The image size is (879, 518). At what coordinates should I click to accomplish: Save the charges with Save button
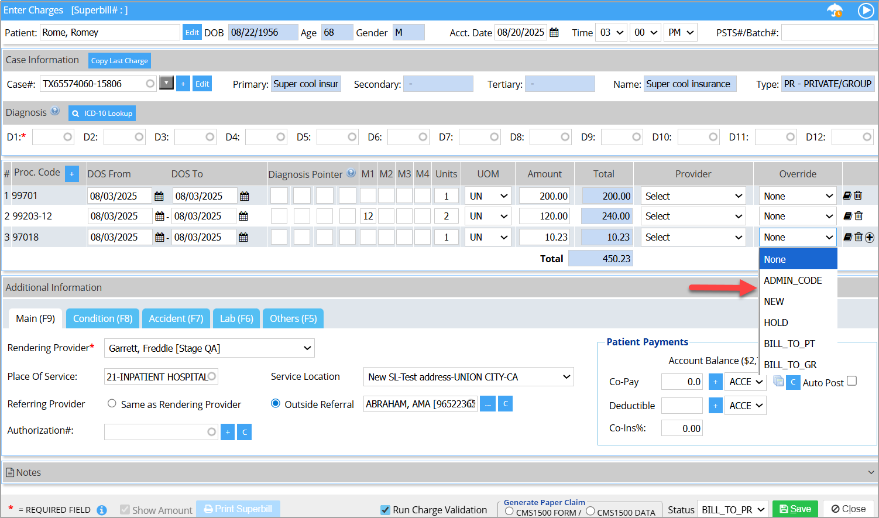795,509
